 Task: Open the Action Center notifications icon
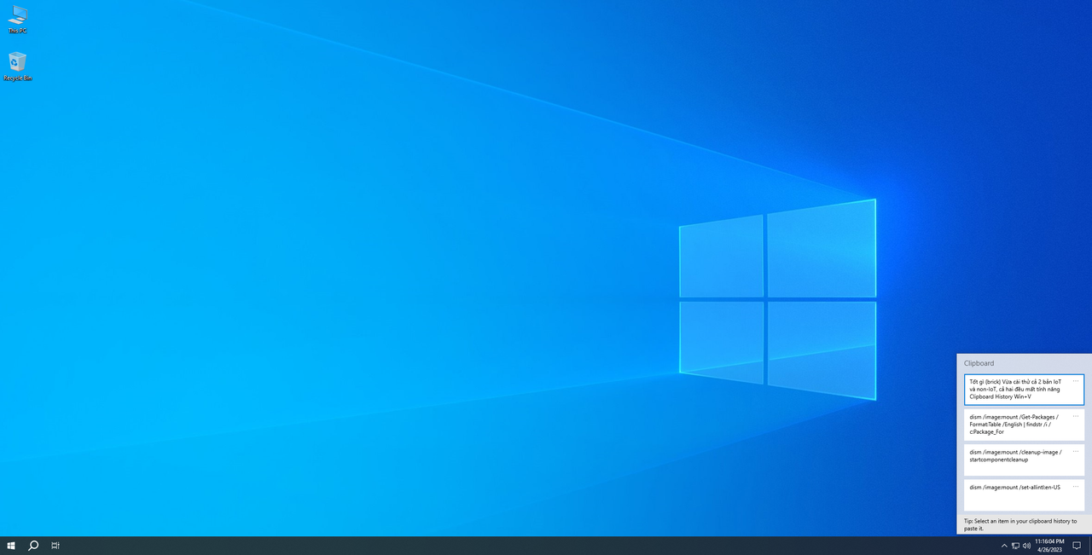tap(1077, 546)
